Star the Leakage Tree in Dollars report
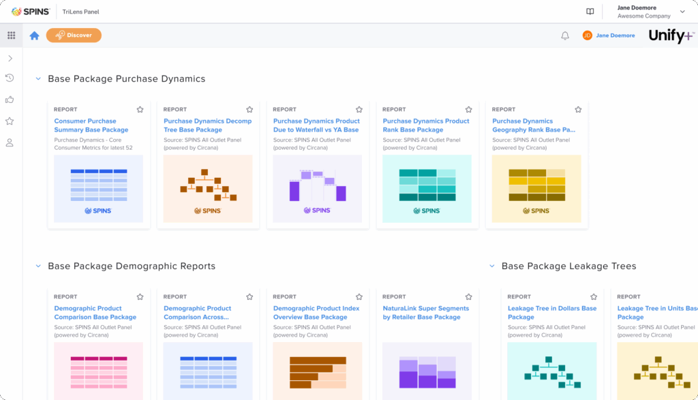 coord(594,296)
